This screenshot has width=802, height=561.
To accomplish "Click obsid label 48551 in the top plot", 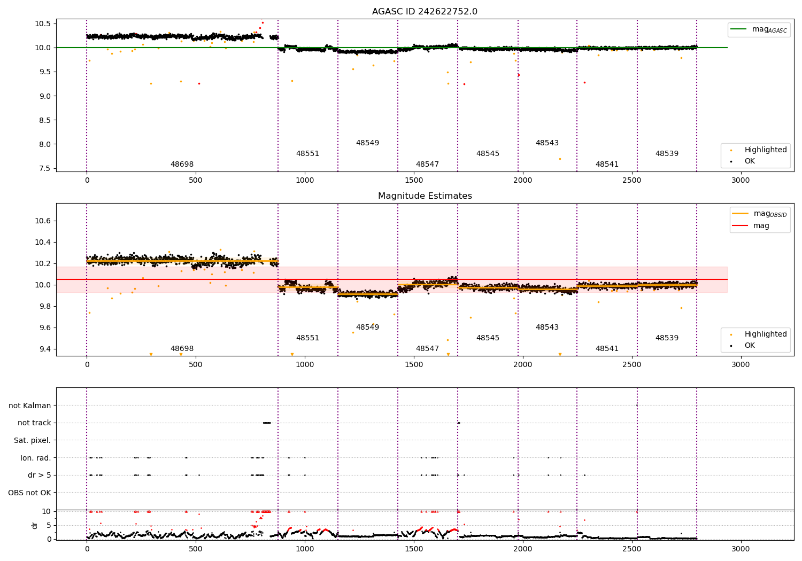I will (307, 153).
